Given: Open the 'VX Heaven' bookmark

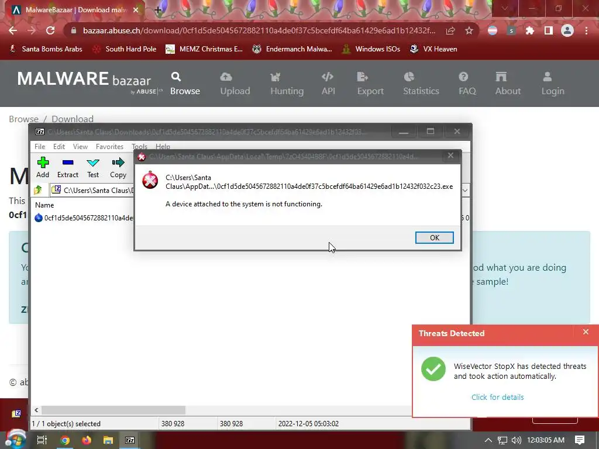Looking at the screenshot, I should click(433, 49).
